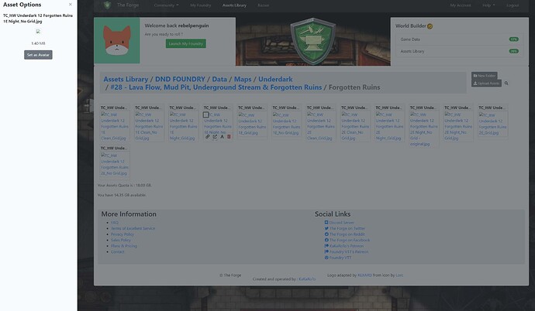Image resolution: width=535 pixels, height=311 pixels.
Task: Click the Set as Avatar button
Action: pyautogui.click(x=38, y=55)
